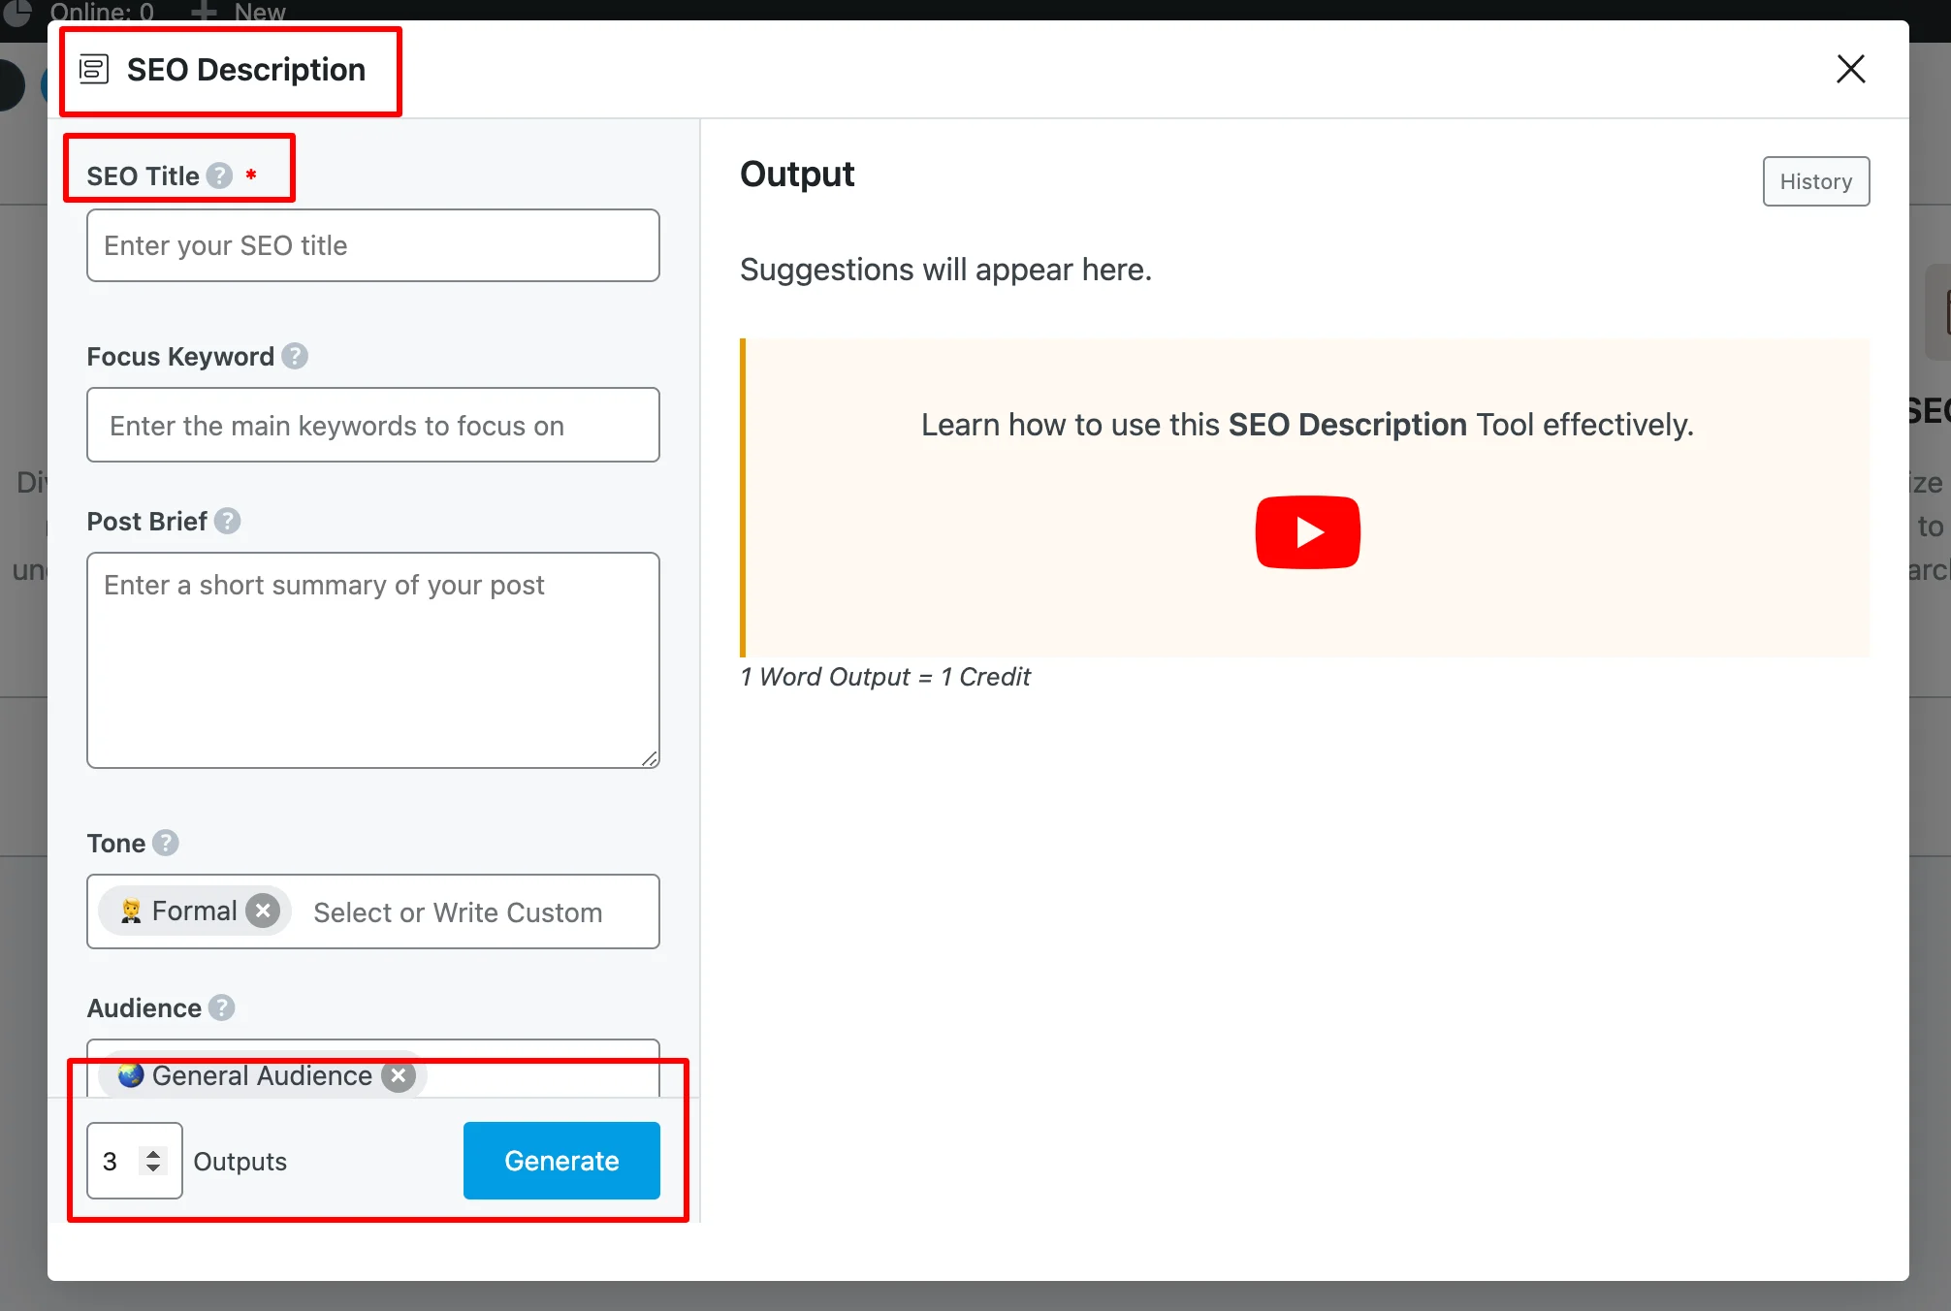
Task: Click the Generate button
Action: coord(560,1161)
